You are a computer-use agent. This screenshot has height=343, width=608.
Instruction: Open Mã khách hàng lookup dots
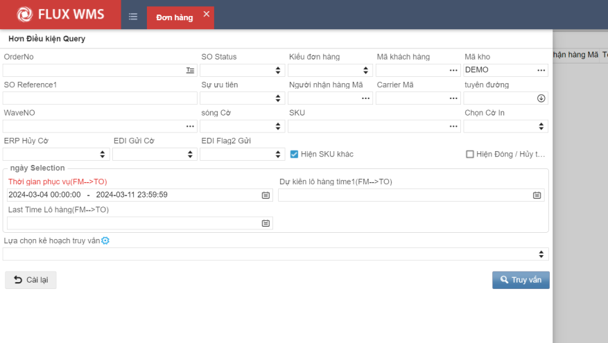point(453,70)
